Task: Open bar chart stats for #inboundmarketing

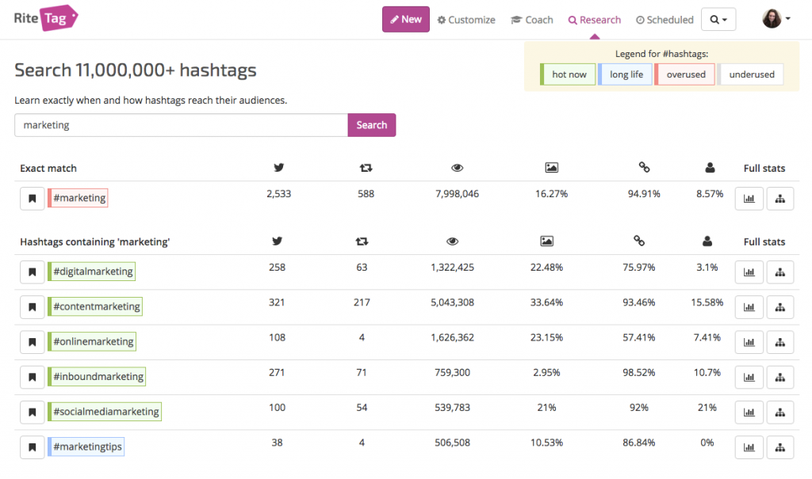Action: [749, 377]
